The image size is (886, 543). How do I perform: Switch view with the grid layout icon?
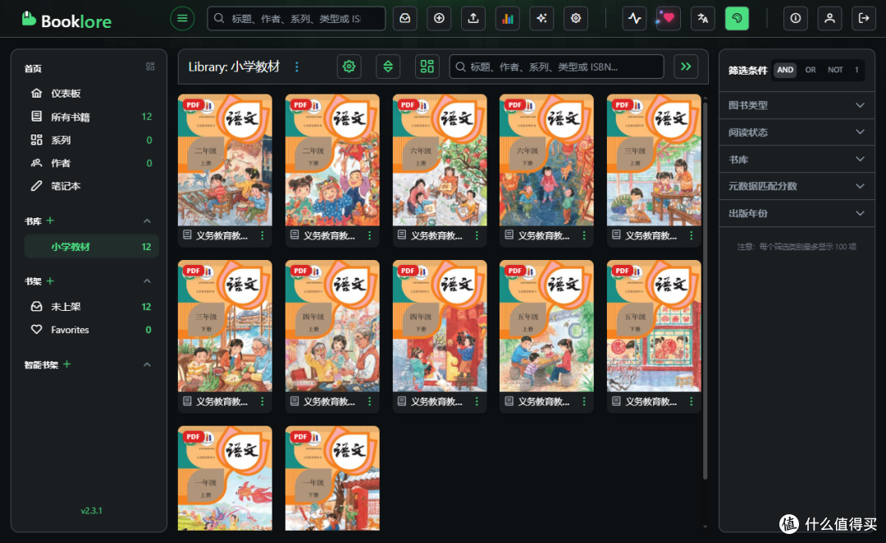pos(427,66)
